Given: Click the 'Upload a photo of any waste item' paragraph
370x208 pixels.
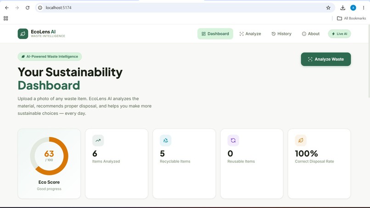Looking at the screenshot, I should tap(84, 106).
